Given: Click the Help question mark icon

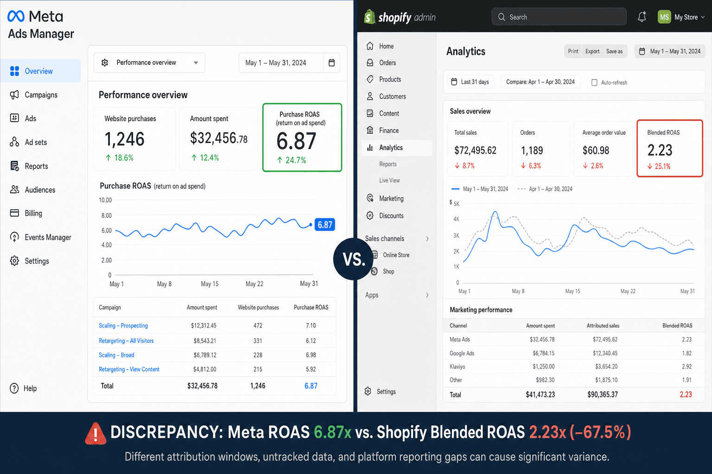Looking at the screenshot, I should click(14, 388).
